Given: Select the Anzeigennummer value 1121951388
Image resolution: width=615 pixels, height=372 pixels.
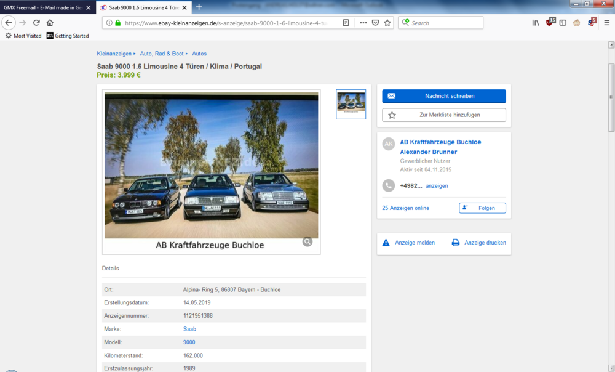Looking at the screenshot, I should click(197, 315).
